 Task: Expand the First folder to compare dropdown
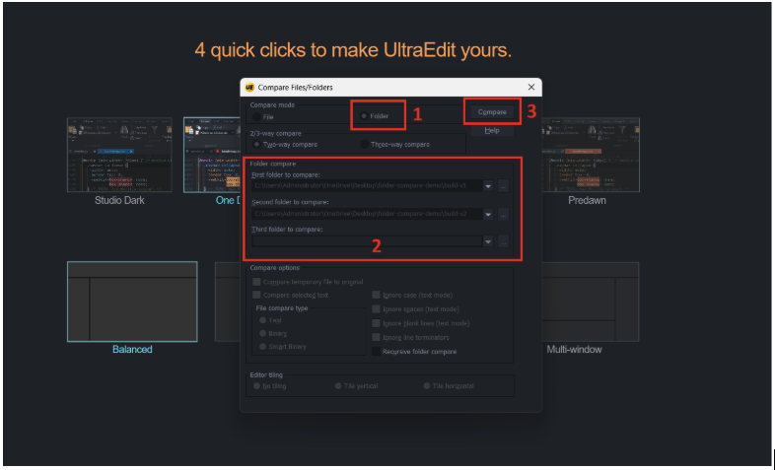pos(488,186)
